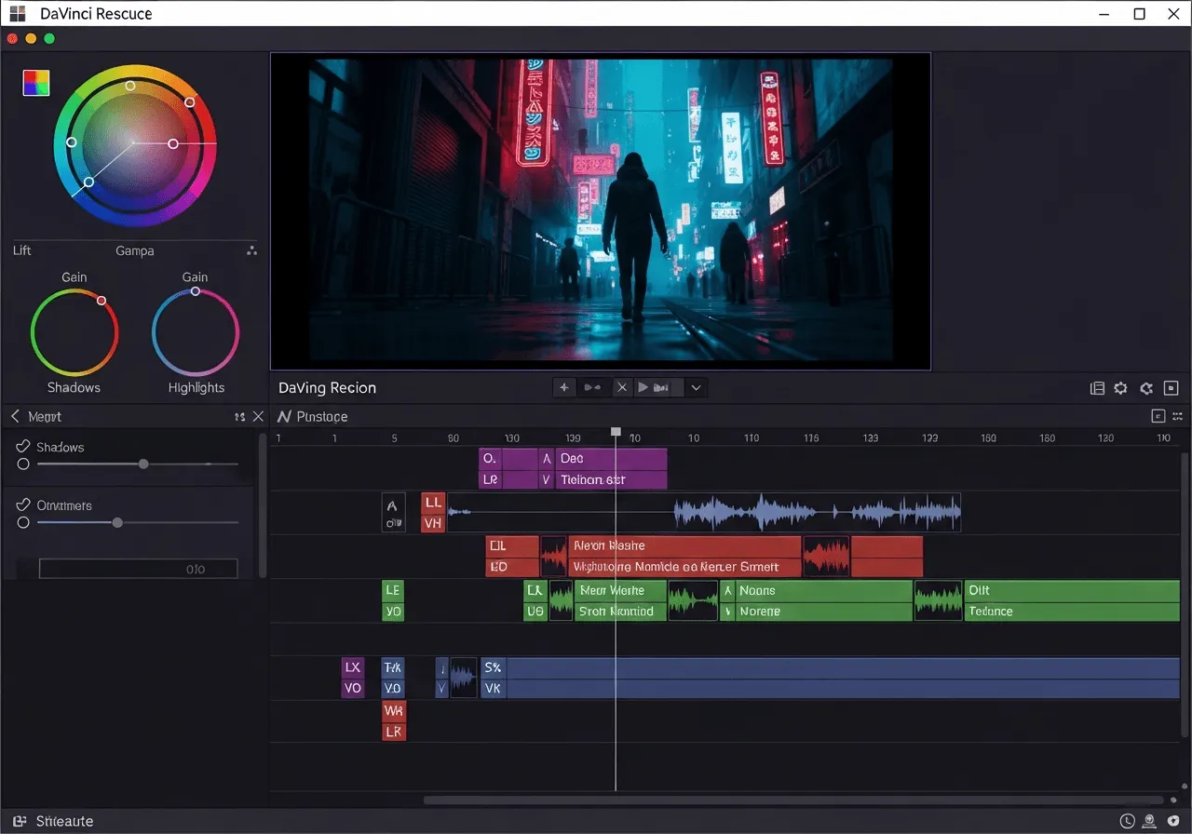Select the green Tedunce clip

click(1072, 612)
